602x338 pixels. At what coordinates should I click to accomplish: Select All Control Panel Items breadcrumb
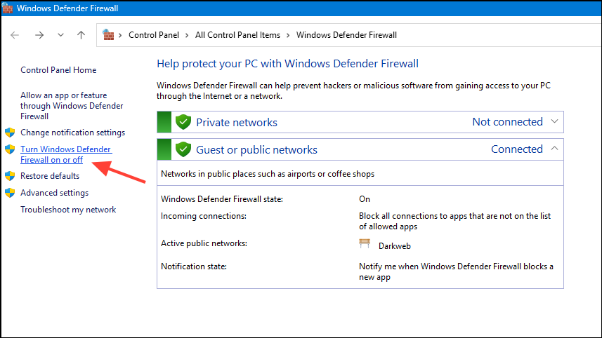point(237,35)
